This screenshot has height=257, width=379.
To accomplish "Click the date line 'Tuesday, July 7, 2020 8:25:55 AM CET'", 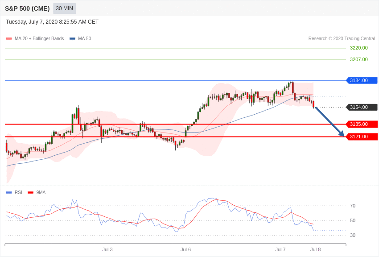I will (52, 22).
